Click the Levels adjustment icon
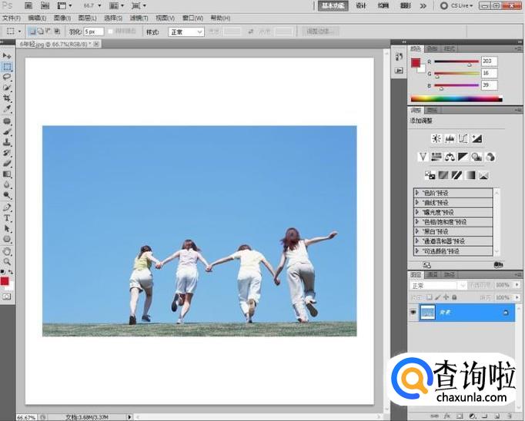This screenshot has height=421, width=525. pos(450,138)
